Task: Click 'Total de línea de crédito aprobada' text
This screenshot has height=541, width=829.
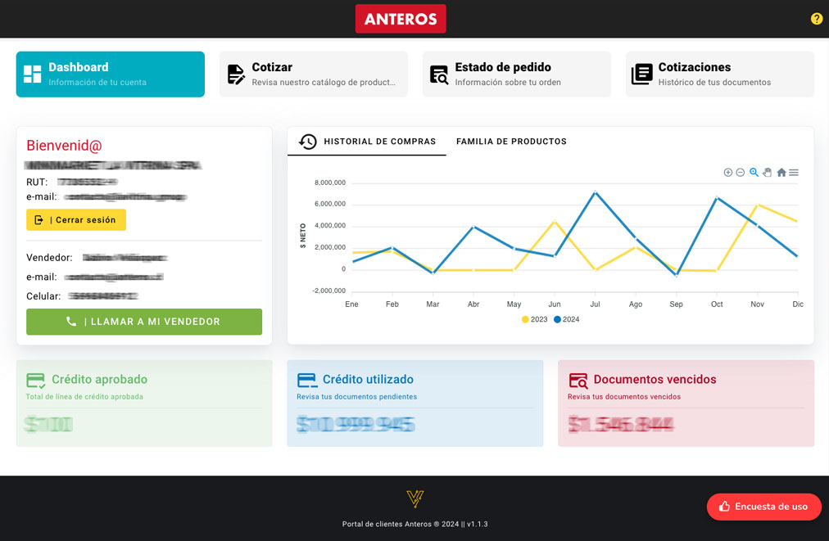Action: (84, 397)
